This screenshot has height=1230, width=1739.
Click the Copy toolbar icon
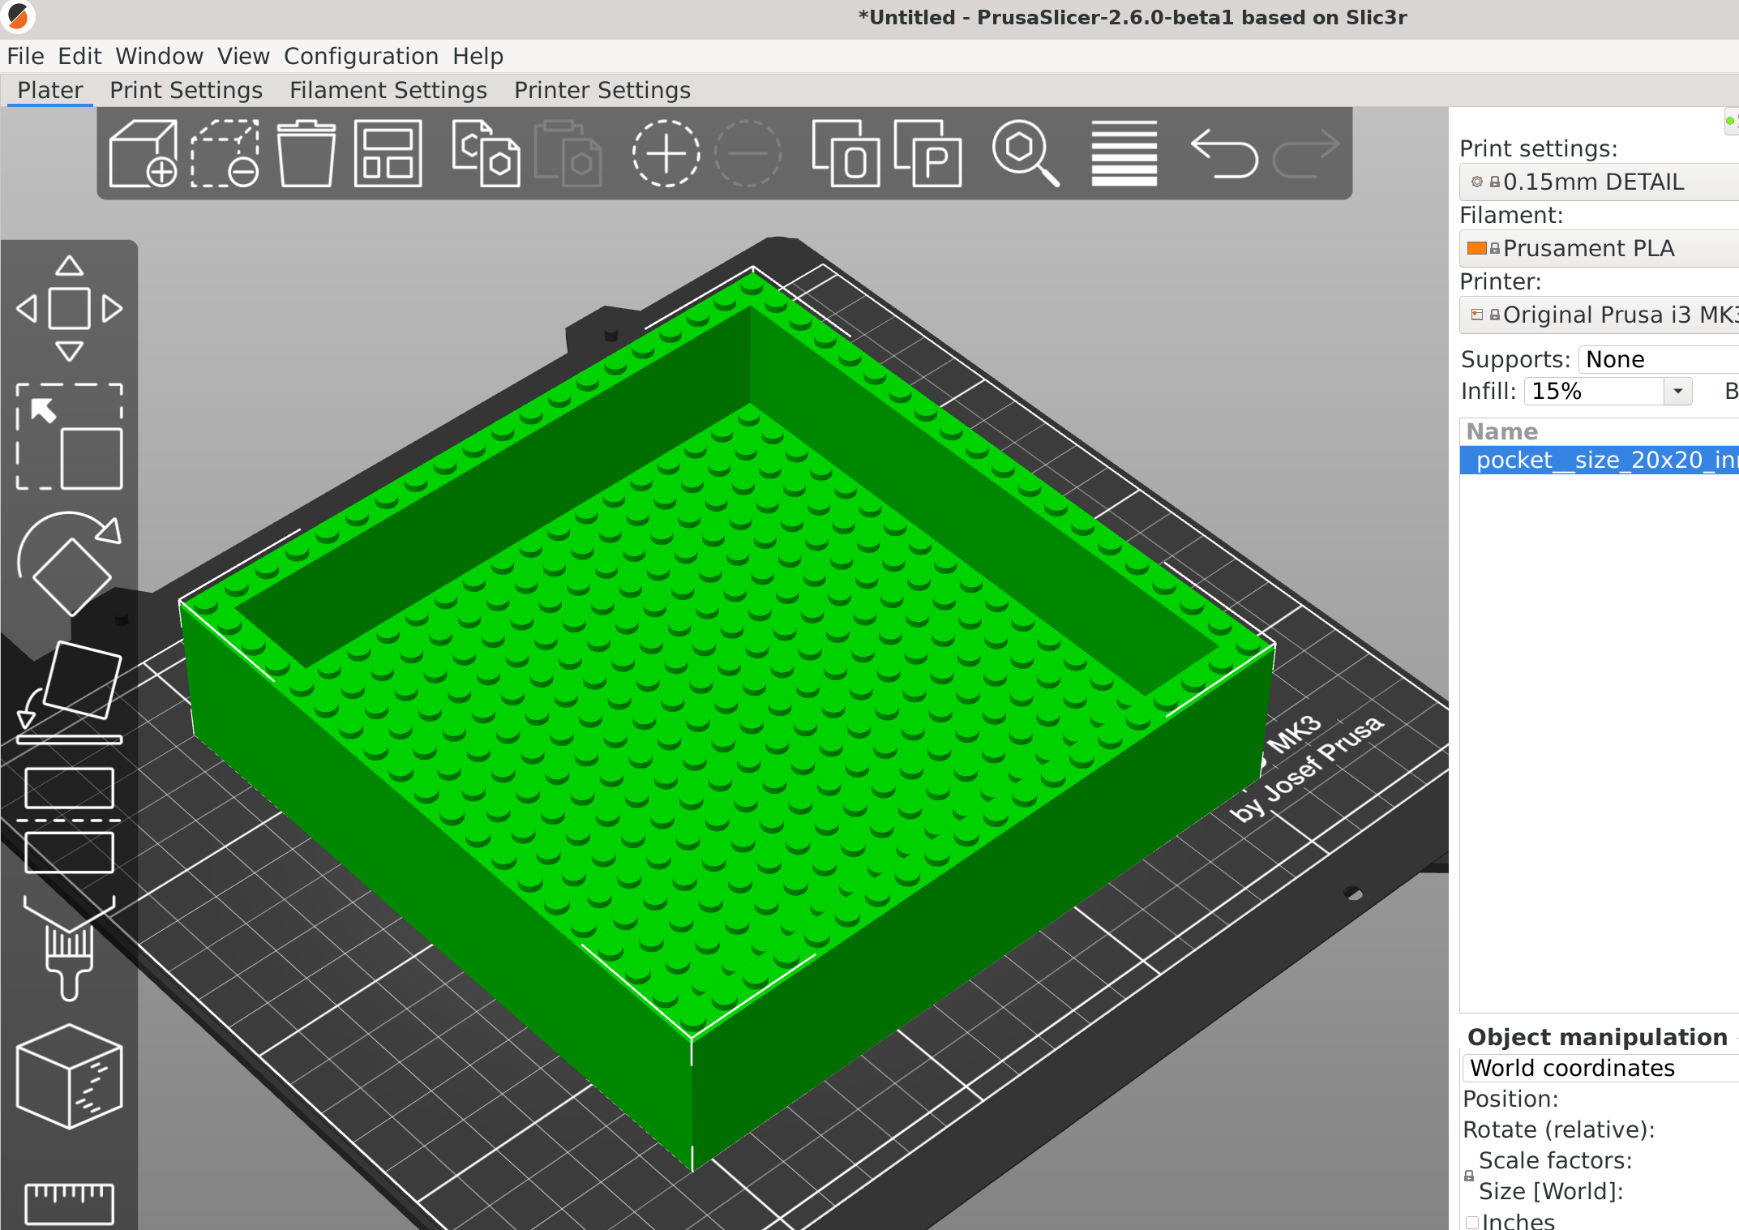point(486,154)
